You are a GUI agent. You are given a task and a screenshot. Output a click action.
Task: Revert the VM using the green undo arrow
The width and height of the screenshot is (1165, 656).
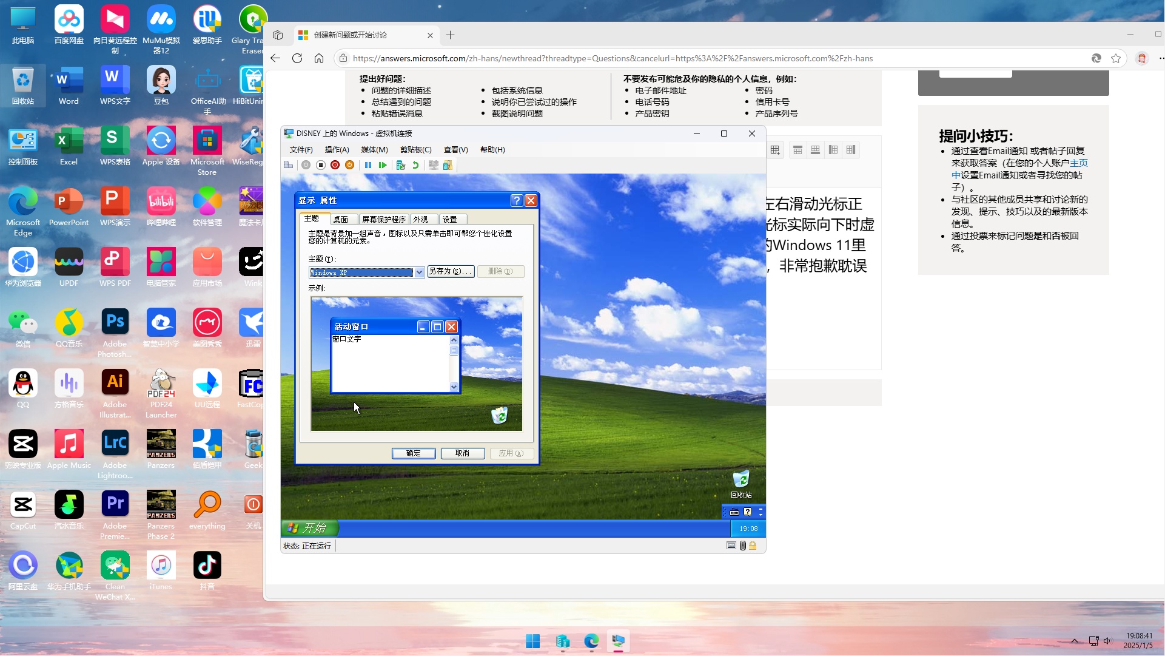point(415,165)
